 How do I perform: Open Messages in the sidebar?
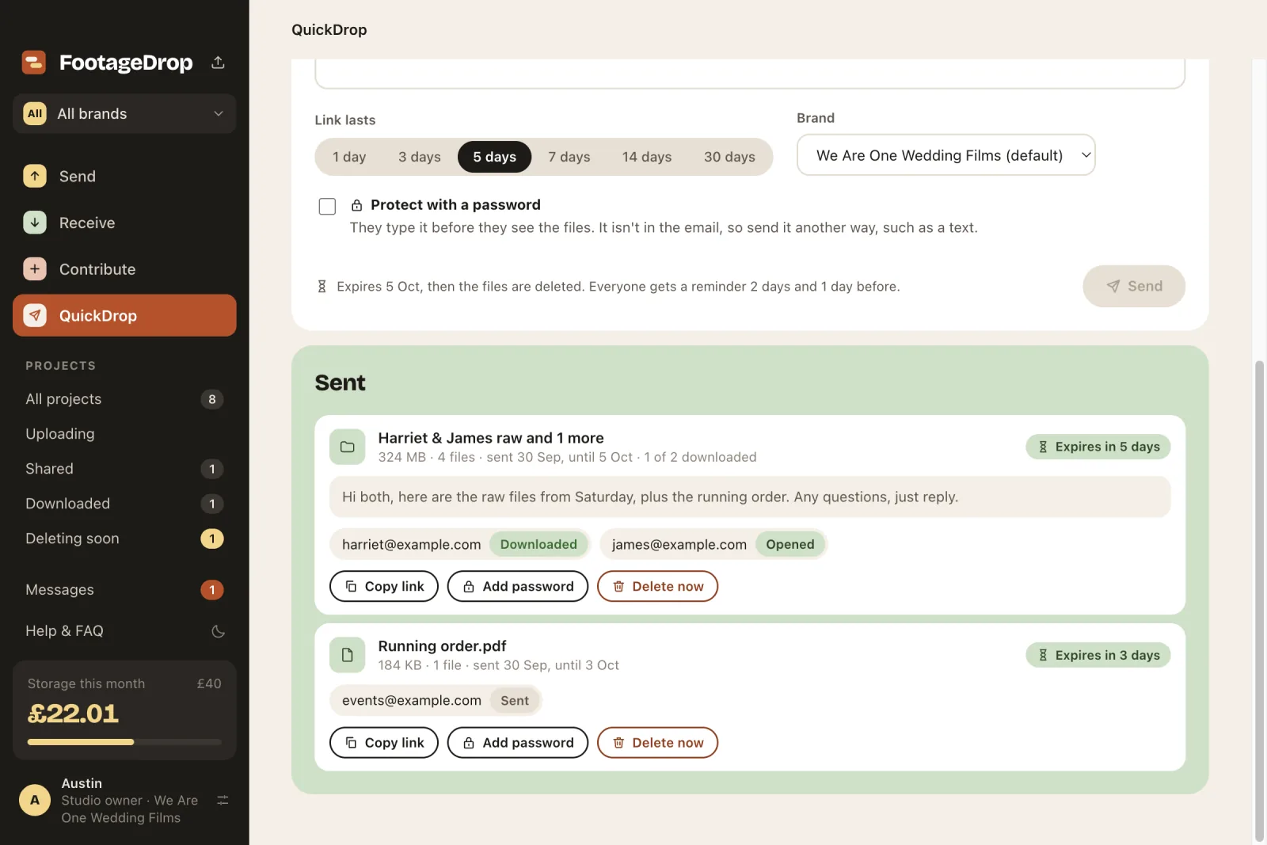click(124, 590)
